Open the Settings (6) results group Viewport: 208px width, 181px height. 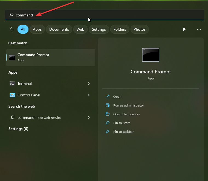click(x=18, y=129)
